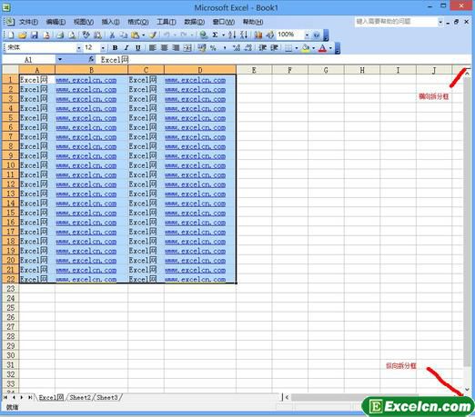Screen dimensions: 475x417
Task: Toggle right text alignment
Action: pyautogui.click(x=176, y=48)
